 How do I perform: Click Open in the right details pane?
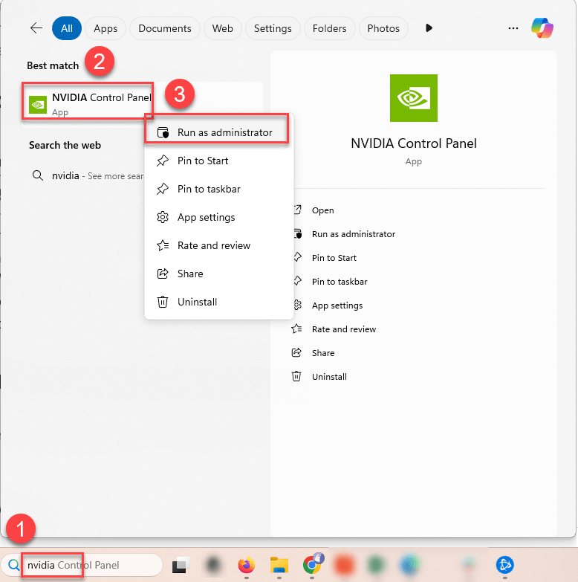(x=322, y=210)
